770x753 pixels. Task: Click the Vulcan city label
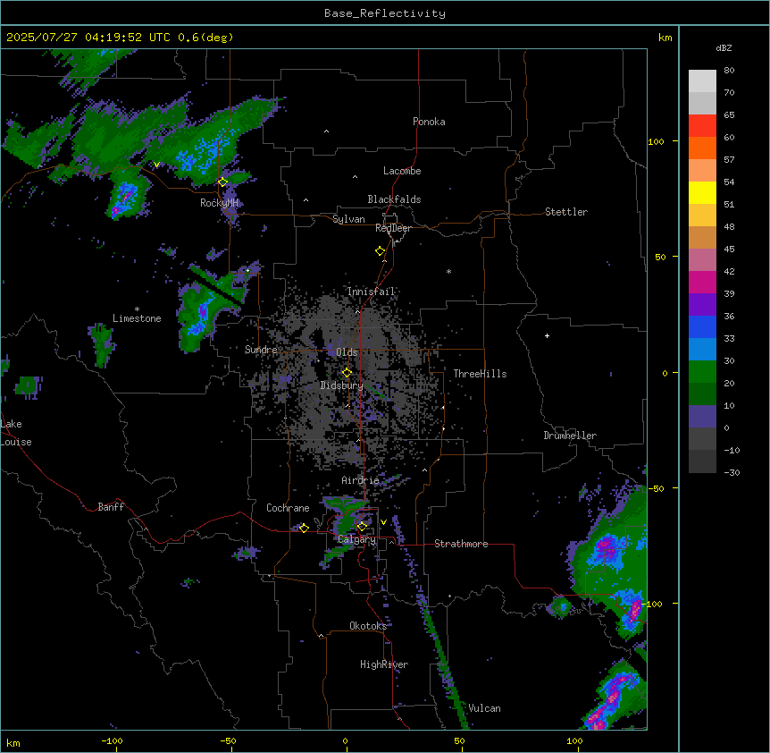485,708
